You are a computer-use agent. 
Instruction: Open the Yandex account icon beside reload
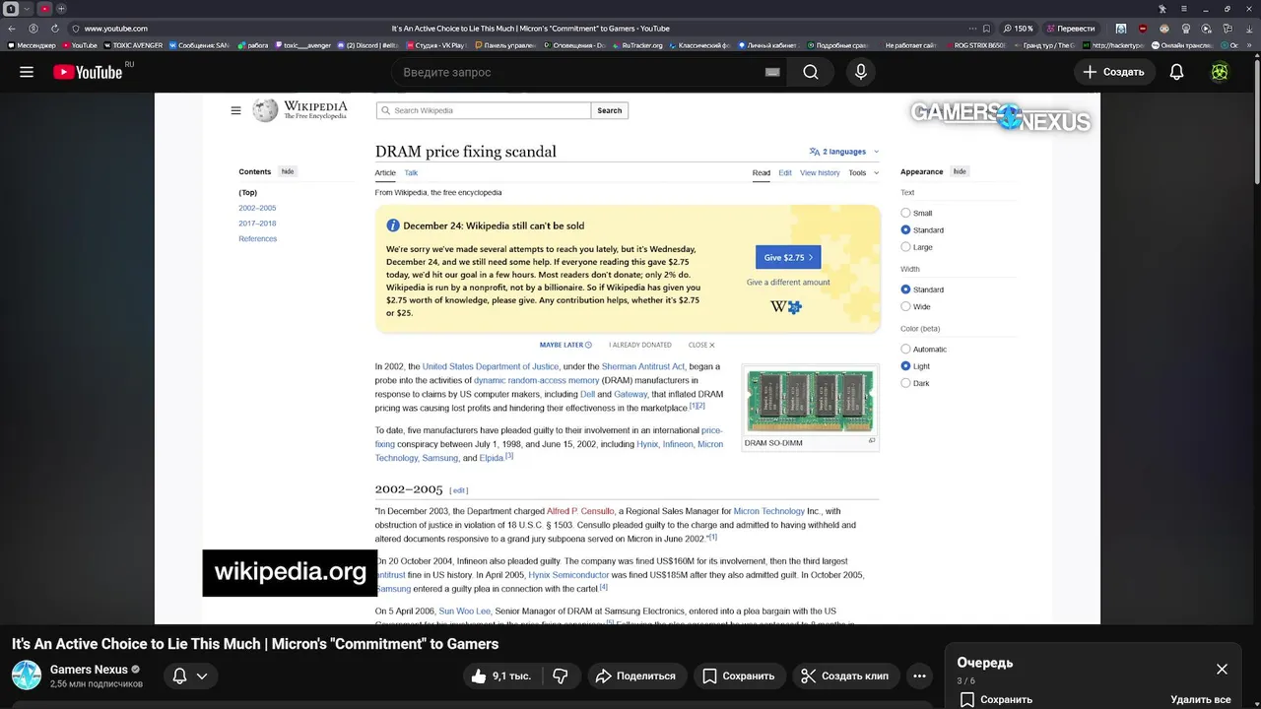33,29
